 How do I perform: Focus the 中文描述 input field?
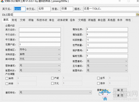pos(40,40)
